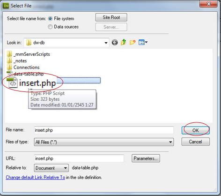Select the insert.php file icon
Screen dimensions: 221x196
[x=12, y=83]
